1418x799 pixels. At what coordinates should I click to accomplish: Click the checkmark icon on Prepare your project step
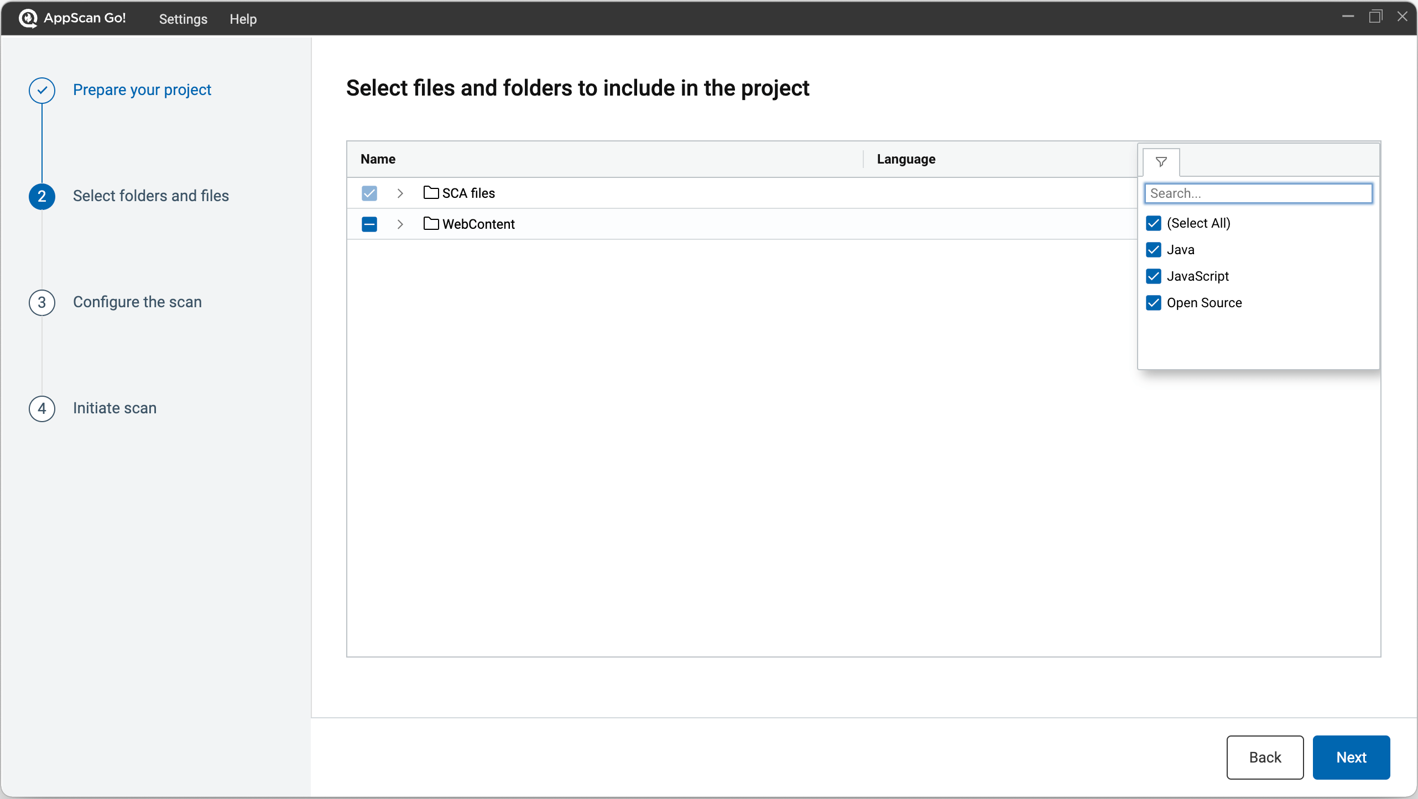point(43,90)
